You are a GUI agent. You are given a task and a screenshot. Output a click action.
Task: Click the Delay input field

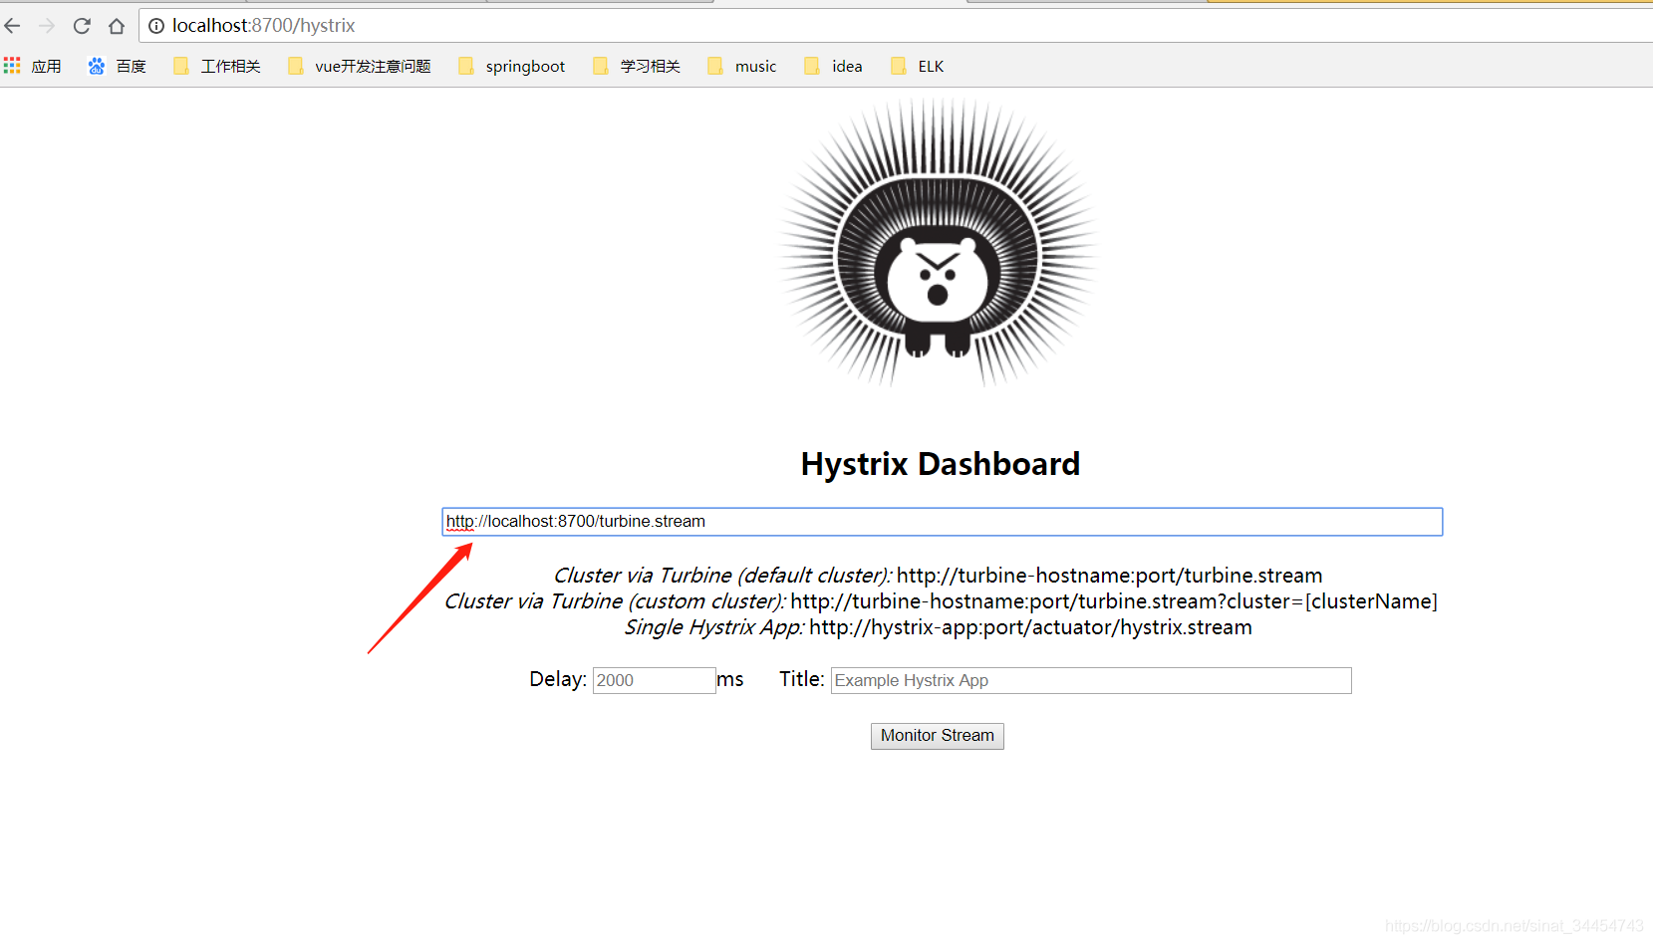pyautogui.click(x=654, y=680)
